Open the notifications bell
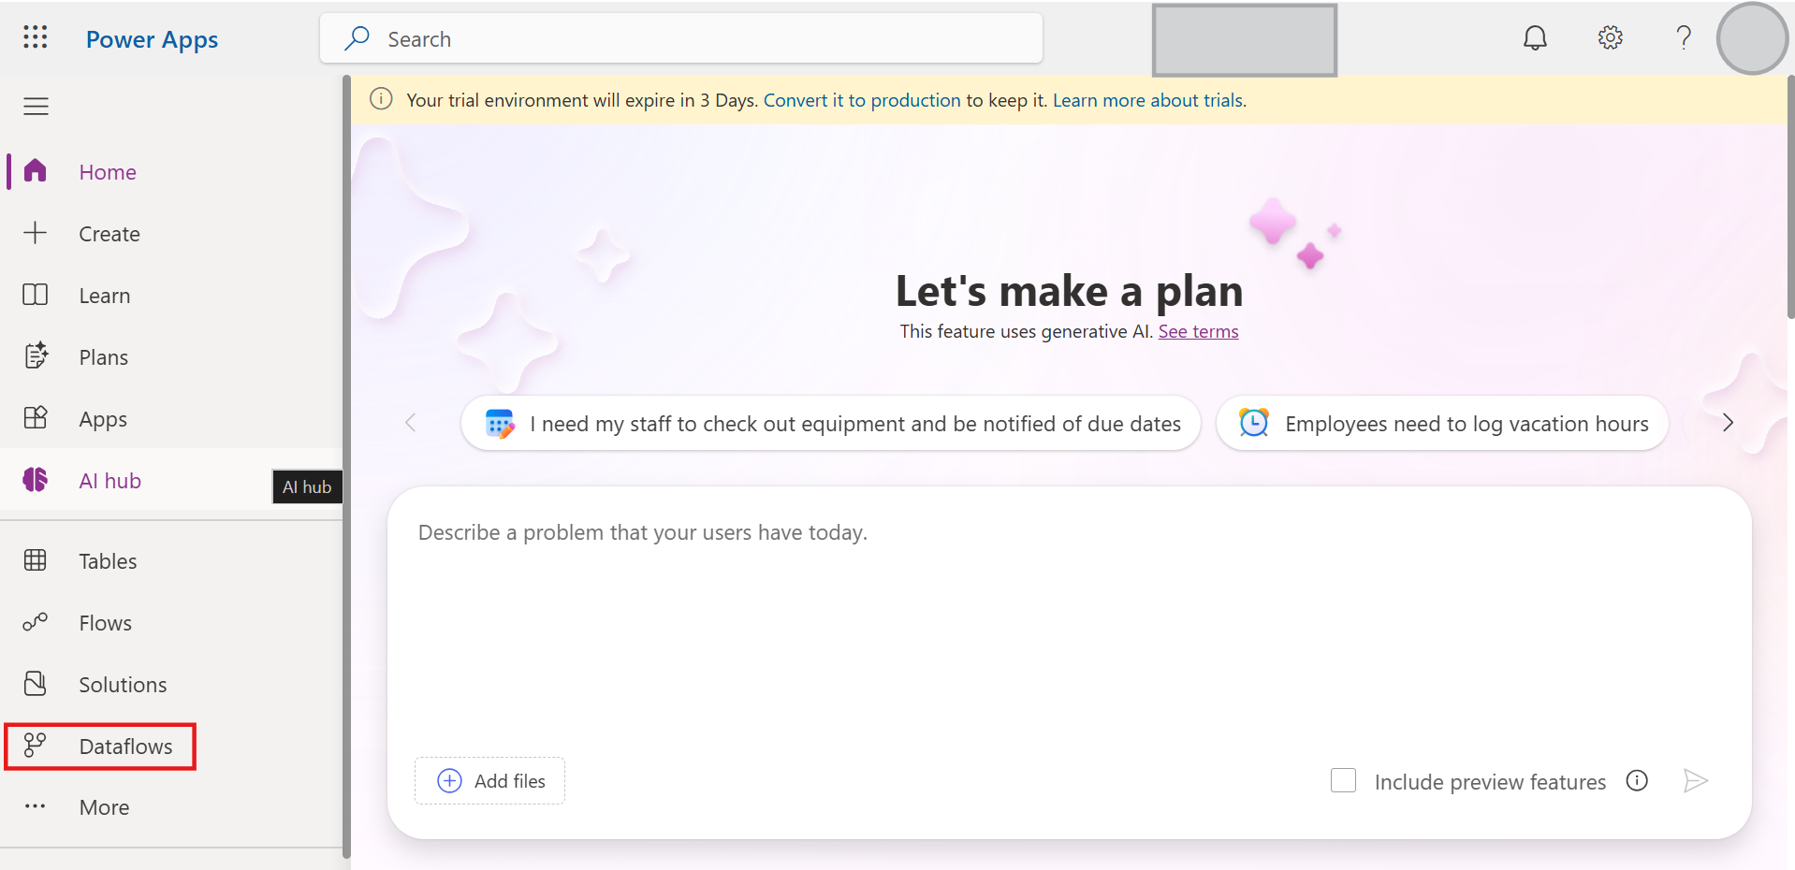The image size is (1795, 870). 1535,37
